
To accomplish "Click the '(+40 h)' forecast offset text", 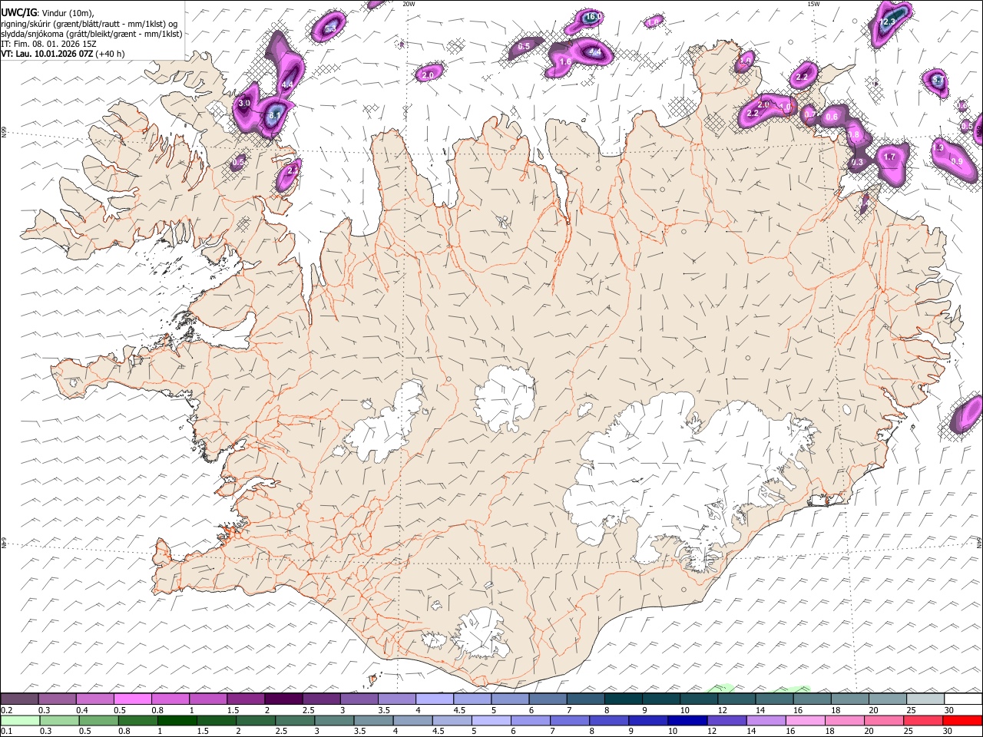I will click(x=111, y=54).
